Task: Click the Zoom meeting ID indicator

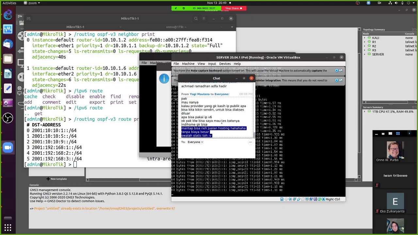Action: tap(204, 8)
